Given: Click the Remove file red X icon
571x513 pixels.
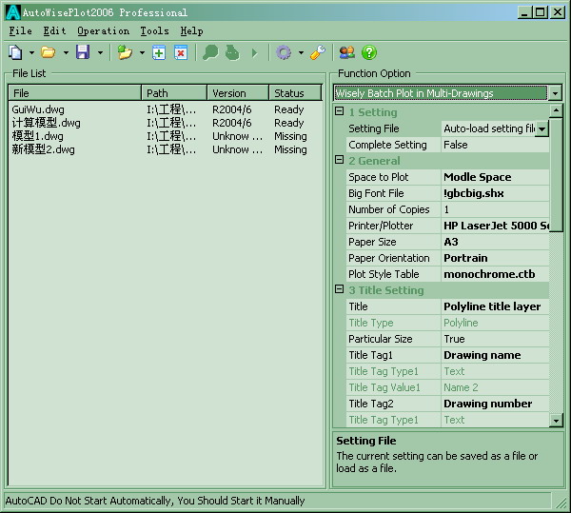Looking at the screenshot, I should [x=181, y=52].
